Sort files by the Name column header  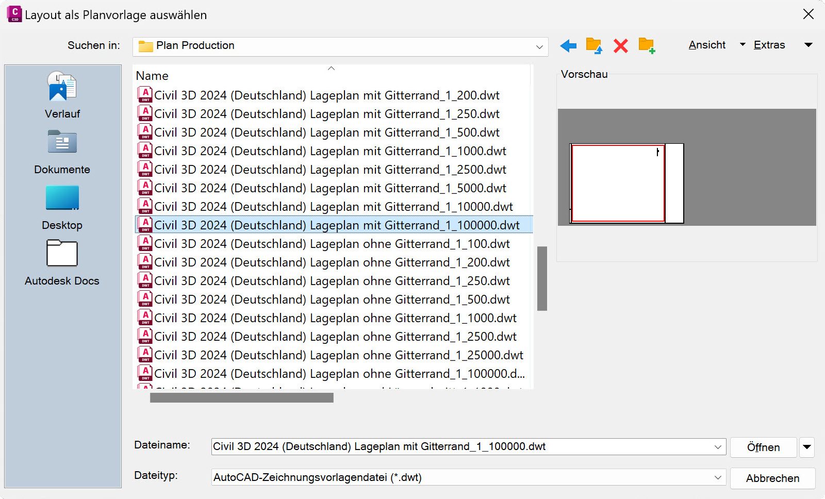point(152,76)
